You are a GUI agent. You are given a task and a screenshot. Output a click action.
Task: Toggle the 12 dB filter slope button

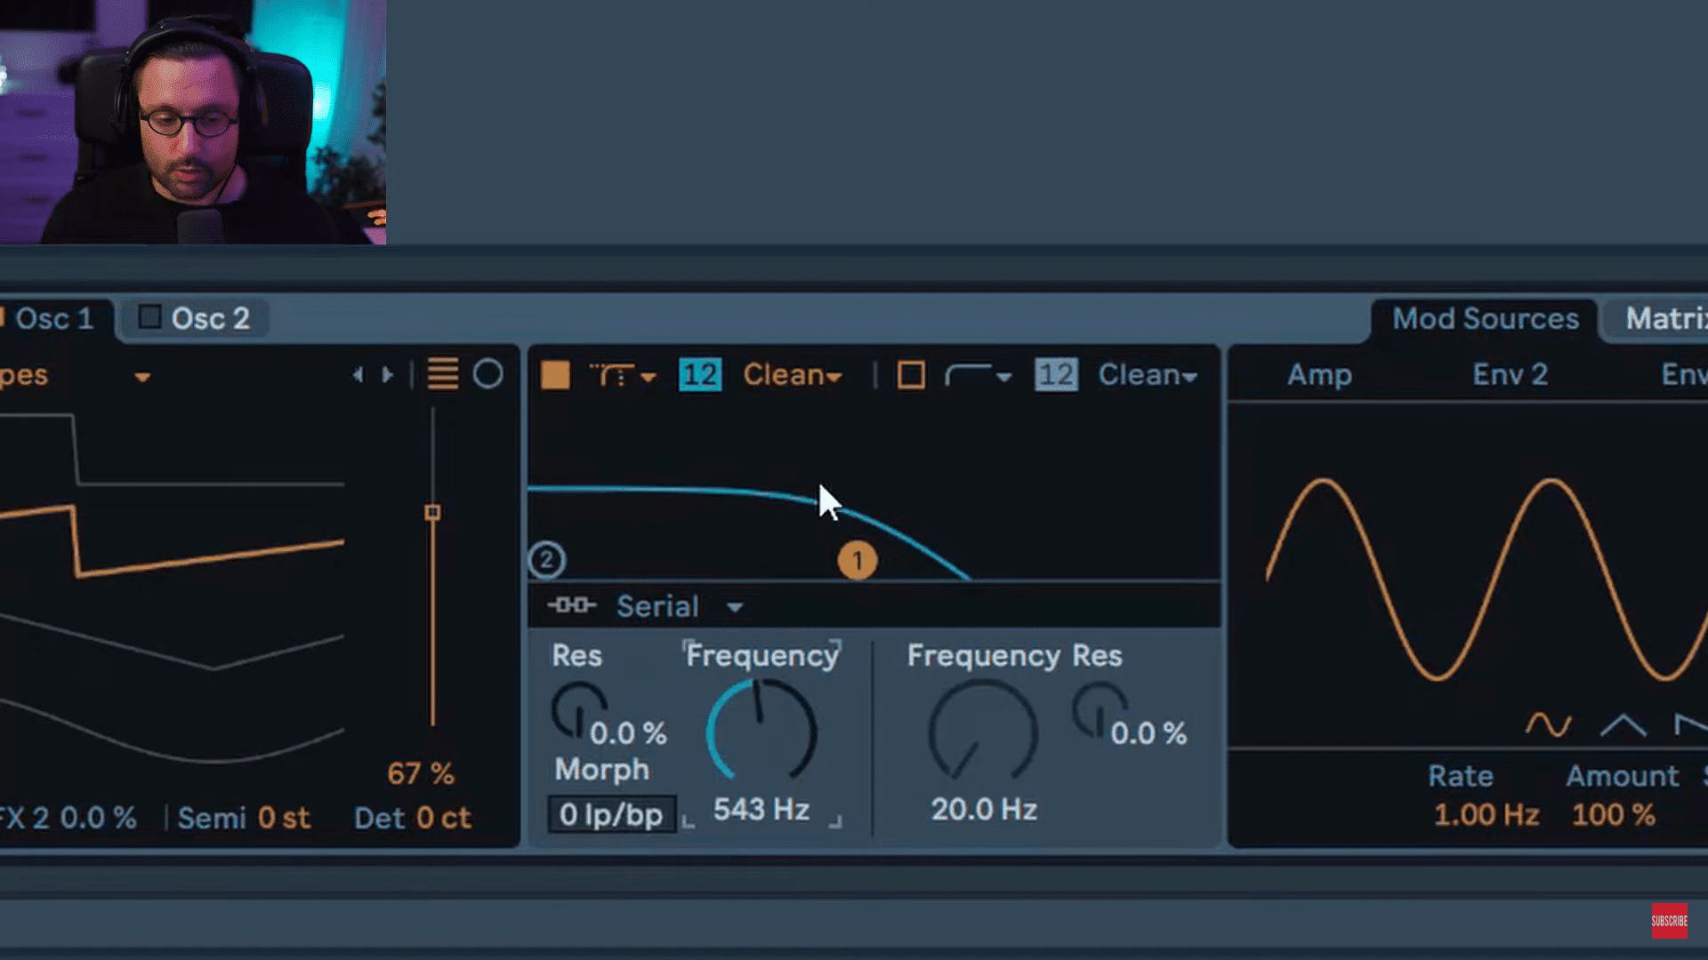[x=701, y=374]
